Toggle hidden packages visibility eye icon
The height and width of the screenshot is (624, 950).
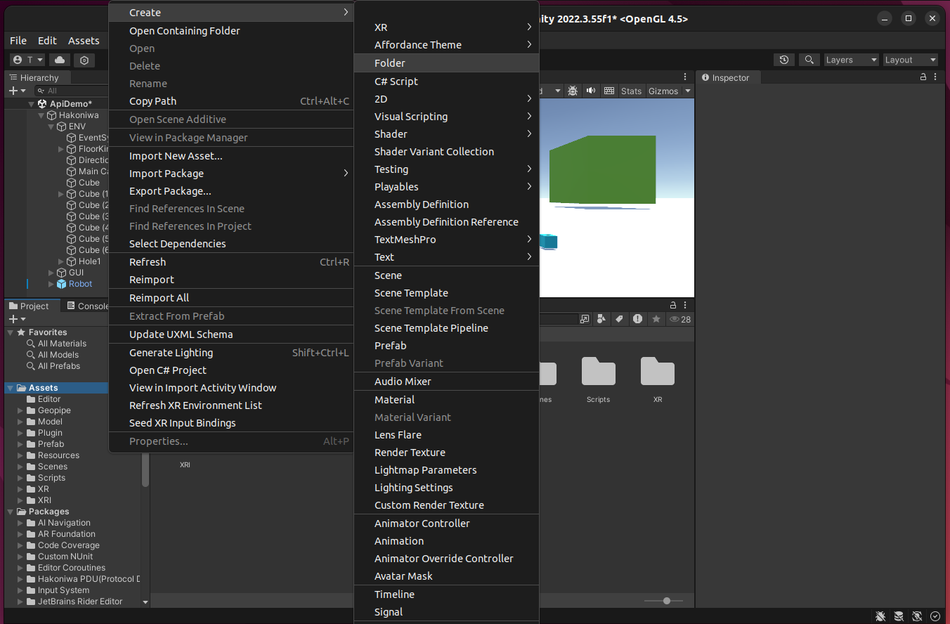pyautogui.click(x=679, y=319)
